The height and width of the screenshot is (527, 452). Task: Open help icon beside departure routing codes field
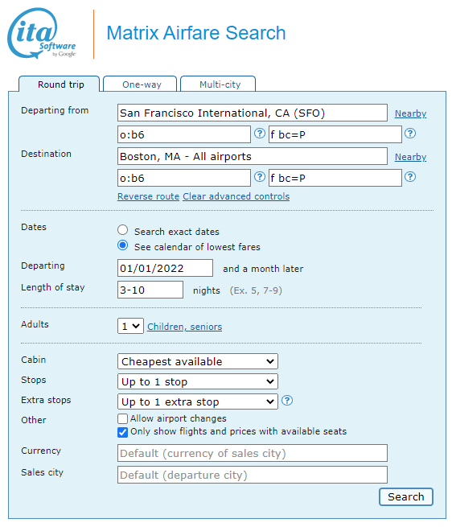tap(260, 134)
